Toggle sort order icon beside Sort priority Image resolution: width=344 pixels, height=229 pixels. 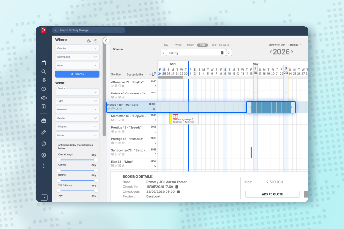153,74
